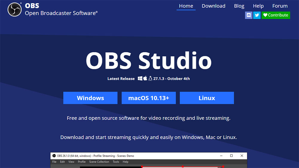Click the Linux penguin icon by Latest Release

pyautogui.click(x=150, y=78)
